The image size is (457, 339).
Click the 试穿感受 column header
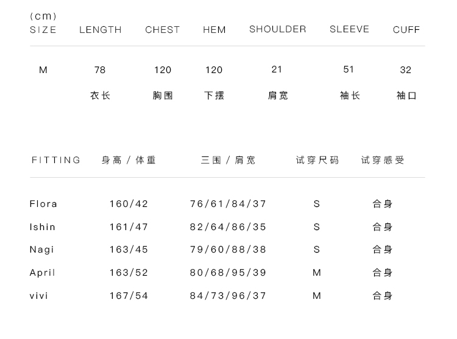383,160
